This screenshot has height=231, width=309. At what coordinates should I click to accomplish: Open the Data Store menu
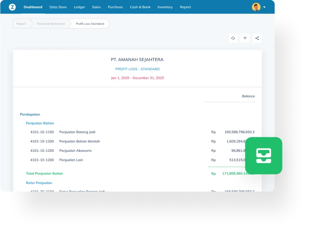tap(58, 7)
